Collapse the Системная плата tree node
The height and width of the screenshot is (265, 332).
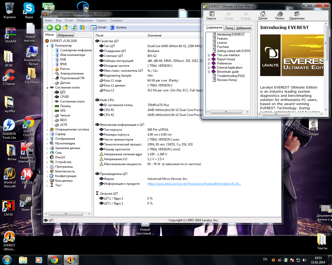point(47,88)
